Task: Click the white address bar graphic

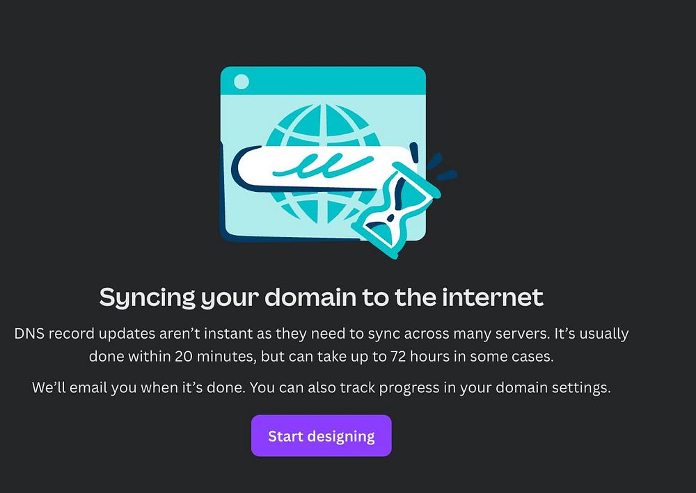Action: tap(326, 168)
